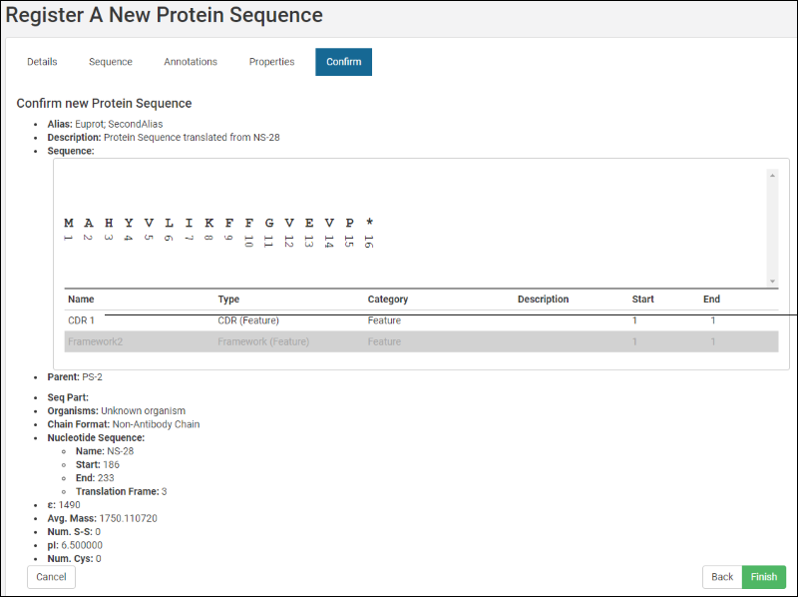Select the grayed Framework2 annotation row
Screen dimensions: 798x597
[x=95, y=341]
